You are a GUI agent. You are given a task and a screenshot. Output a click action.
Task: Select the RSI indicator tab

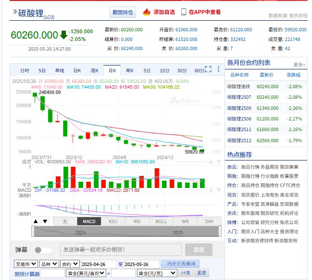pos(137,221)
